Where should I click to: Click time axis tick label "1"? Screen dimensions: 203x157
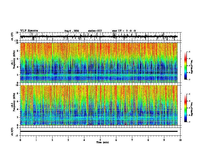36,140
